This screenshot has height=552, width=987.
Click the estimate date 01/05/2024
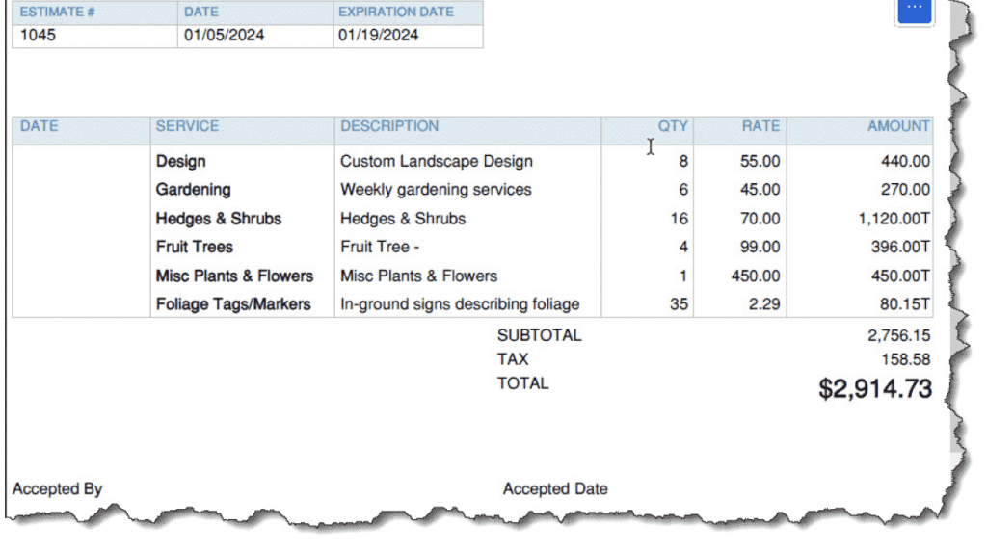pyautogui.click(x=224, y=36)
